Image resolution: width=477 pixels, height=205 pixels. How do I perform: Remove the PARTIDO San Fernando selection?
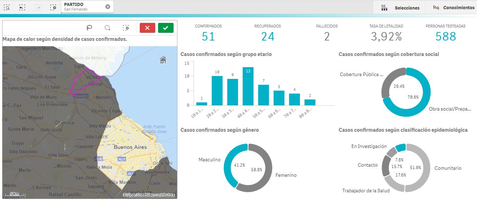108,7
